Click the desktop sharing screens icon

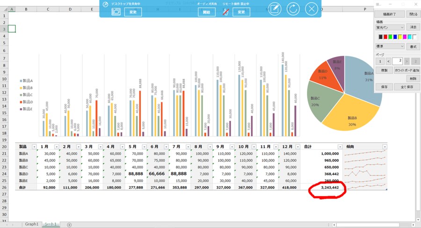(116, 12)
